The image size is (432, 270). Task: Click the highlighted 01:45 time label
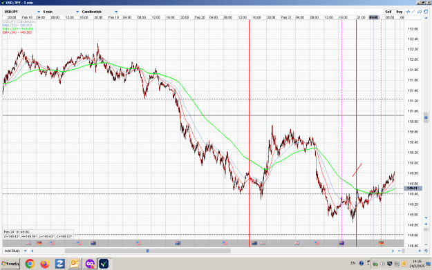(x=373, y=17)
